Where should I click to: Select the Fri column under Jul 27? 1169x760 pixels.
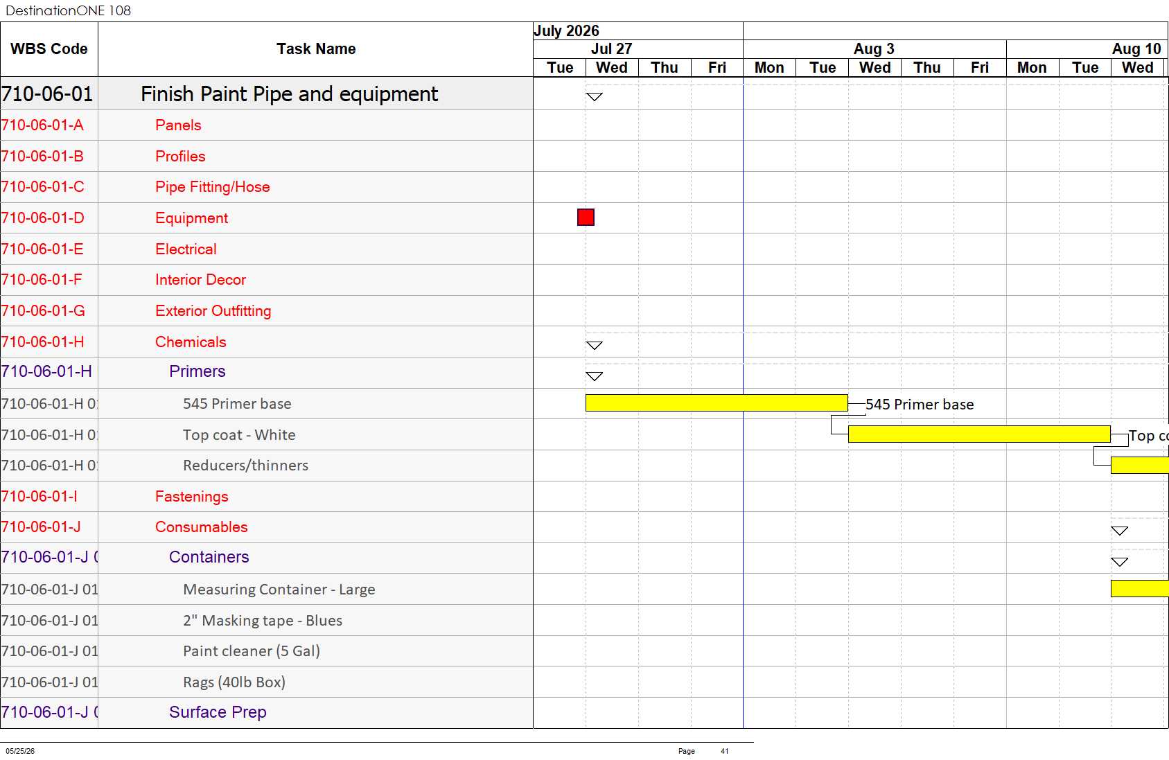[717, 68]
